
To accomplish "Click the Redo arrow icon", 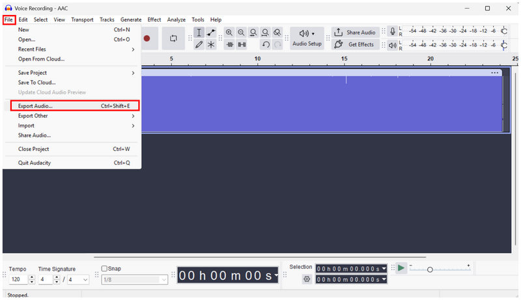I will [277, 44].
